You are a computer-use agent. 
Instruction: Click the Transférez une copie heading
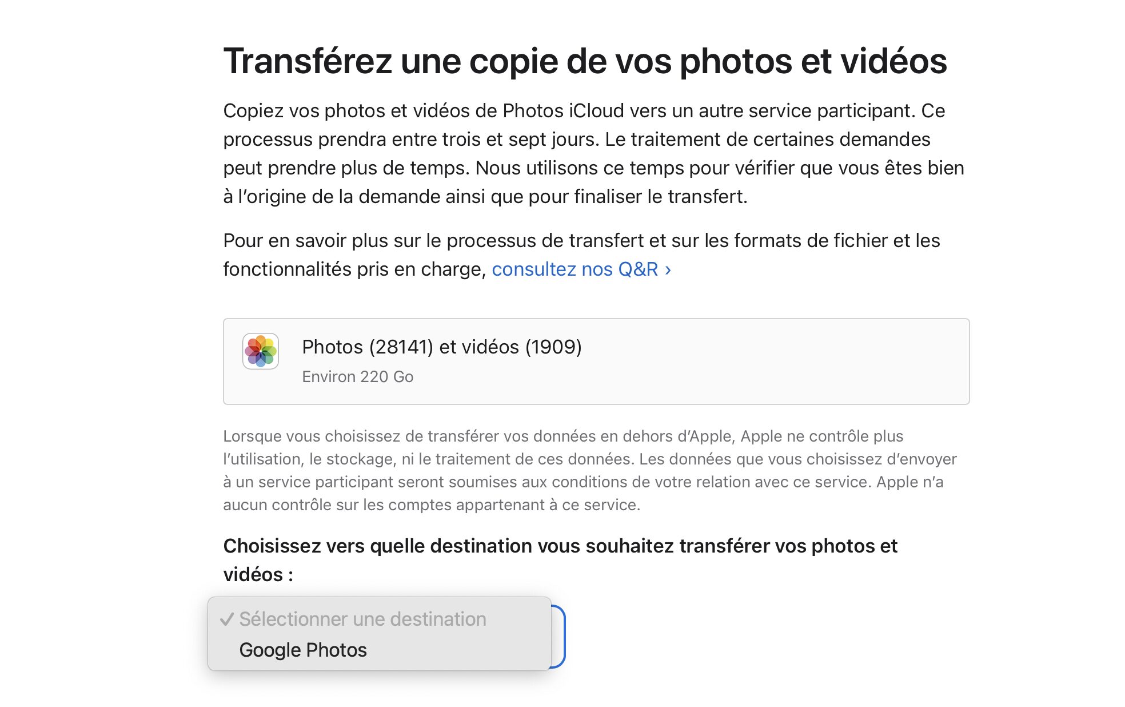pyautogui.click(x=585, y=61)
